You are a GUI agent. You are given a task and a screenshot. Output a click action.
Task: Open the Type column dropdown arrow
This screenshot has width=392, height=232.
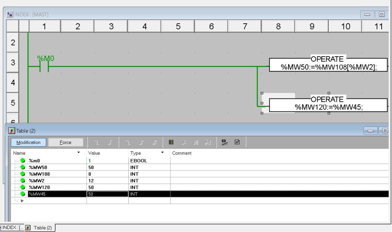[162, 152]
